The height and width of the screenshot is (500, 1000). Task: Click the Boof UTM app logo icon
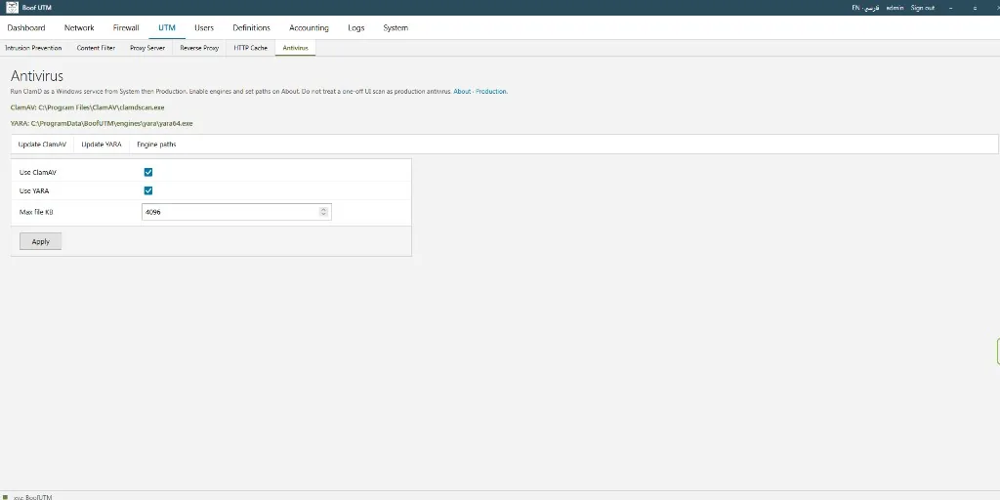(x=12, y=8)
